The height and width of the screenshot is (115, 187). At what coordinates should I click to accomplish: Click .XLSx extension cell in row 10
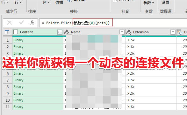[x=151, y=100]
